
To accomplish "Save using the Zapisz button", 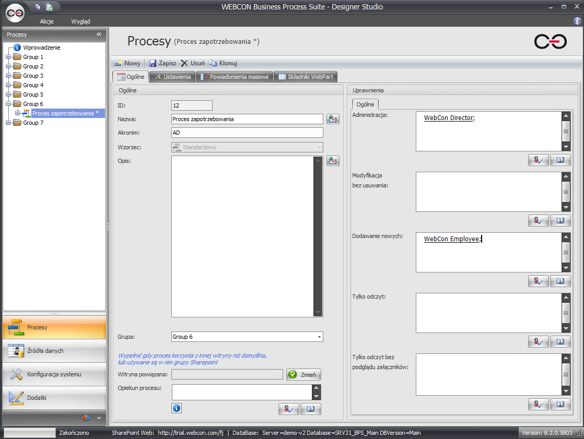I will point(162,63).
